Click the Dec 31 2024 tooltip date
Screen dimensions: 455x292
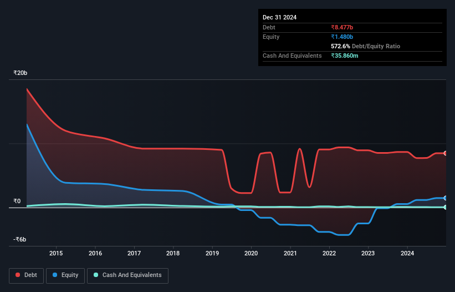[279, 17]
